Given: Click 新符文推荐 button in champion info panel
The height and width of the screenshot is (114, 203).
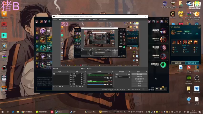Looking at the screenshot, I should pos(192,63).
